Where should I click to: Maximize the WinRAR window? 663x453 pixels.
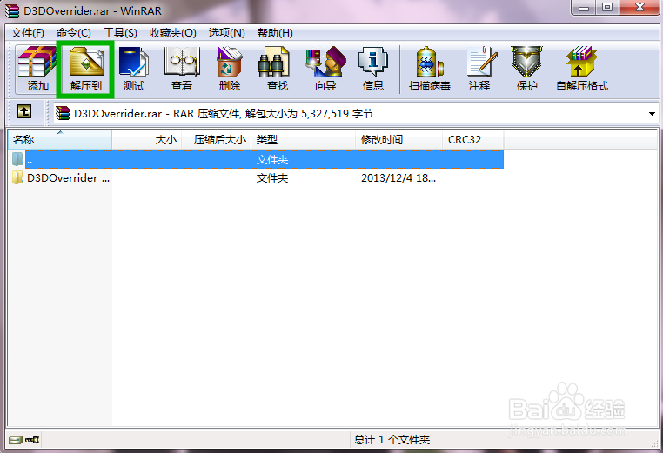pos(607,8)
